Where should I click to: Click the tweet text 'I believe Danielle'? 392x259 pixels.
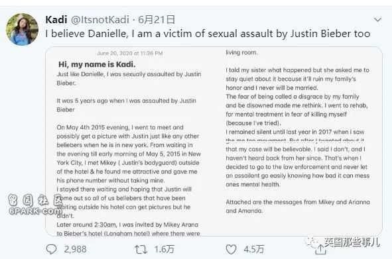click(208, 34)
